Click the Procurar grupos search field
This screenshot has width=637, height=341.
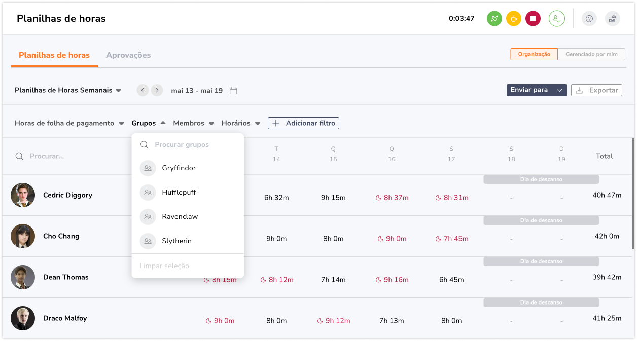pos(193,145)
